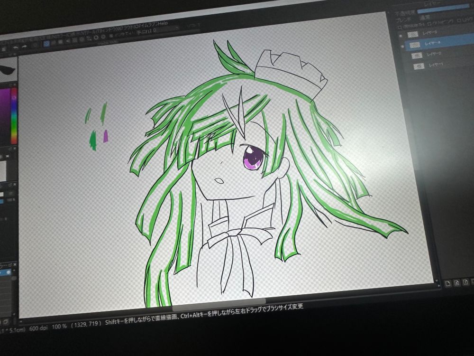474x356 pixels.
Task: Select the レイヤー2 layer row
Action: 440,54
